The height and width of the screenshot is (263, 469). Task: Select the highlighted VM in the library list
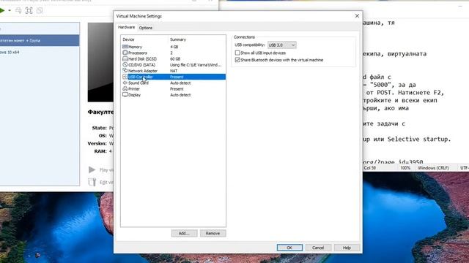click(x=40, y=40)
